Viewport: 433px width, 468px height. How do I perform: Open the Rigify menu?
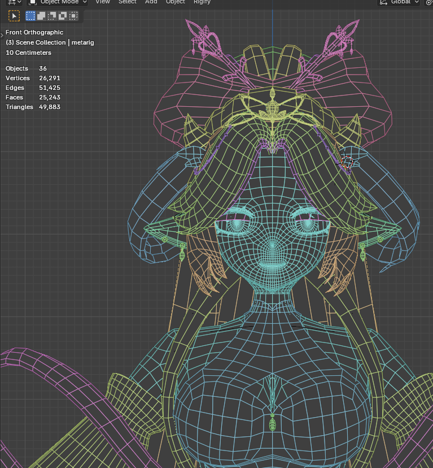[x=202, y=2]
